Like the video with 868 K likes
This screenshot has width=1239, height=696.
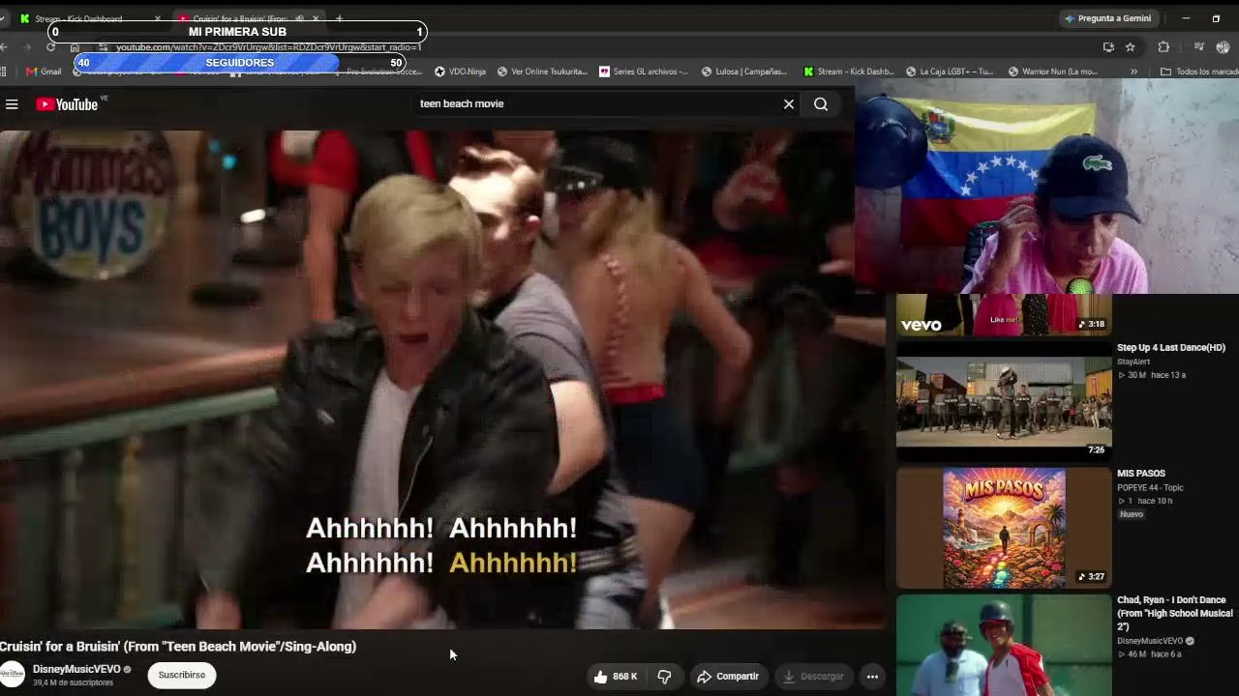[616, 677]
